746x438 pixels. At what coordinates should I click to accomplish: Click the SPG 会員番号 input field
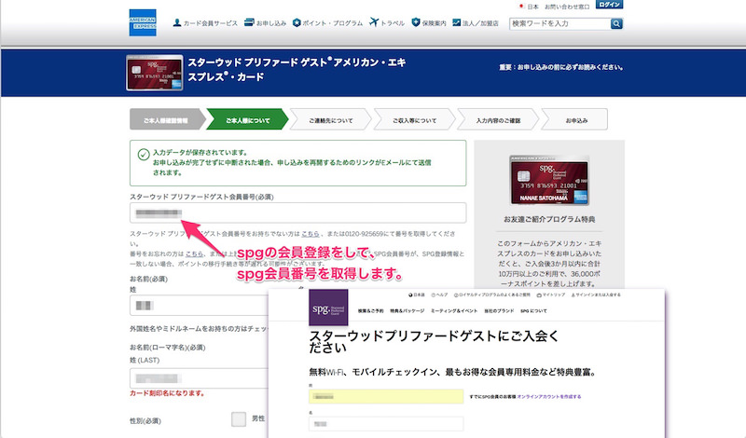coord(297,213)
